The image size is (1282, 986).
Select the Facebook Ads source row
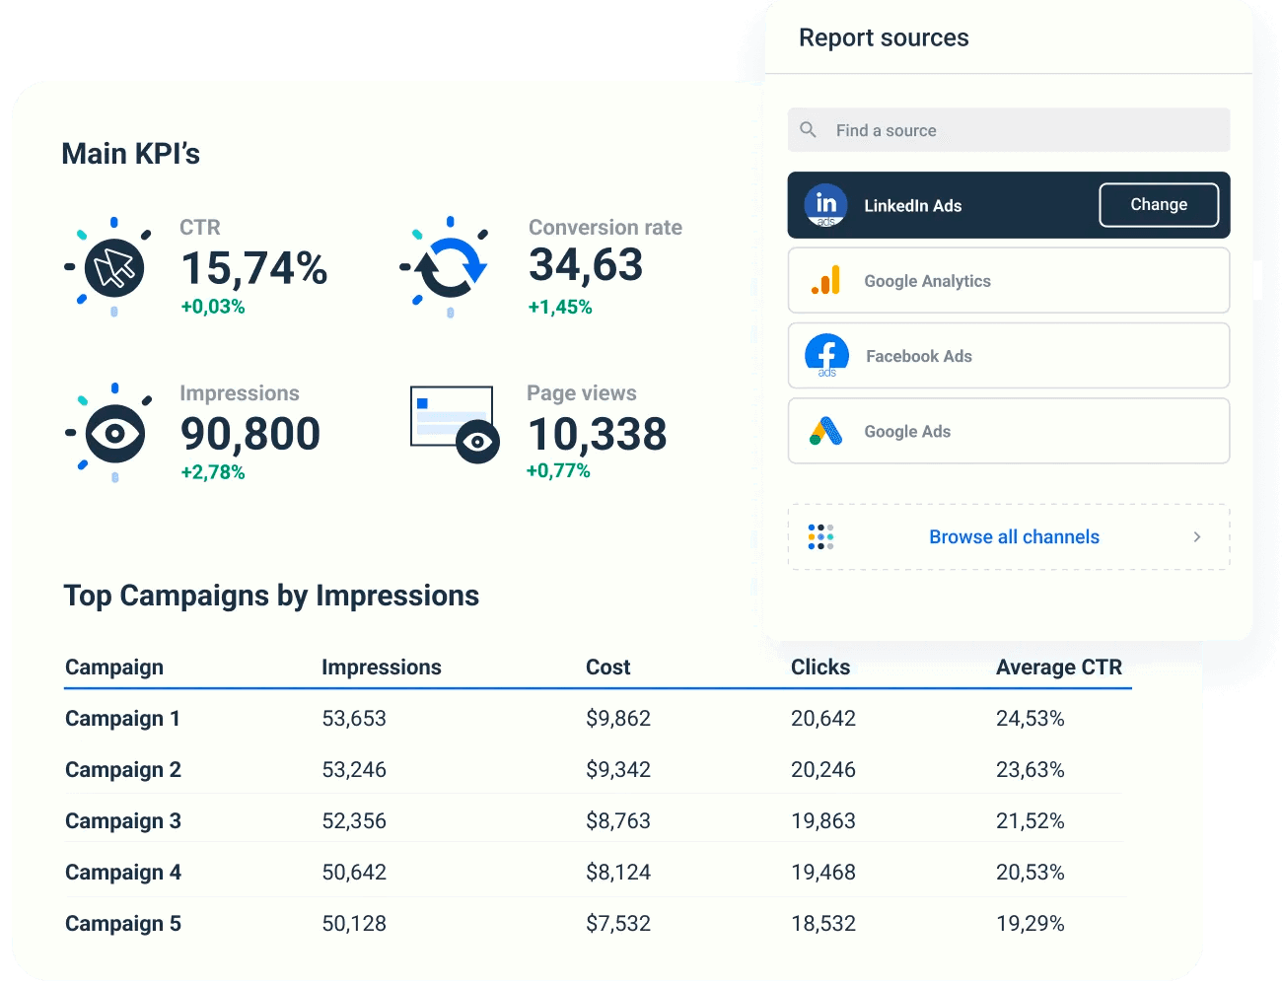click(x=1008, y=355)
